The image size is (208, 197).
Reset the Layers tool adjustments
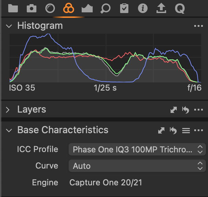click(x=185, y=110)
